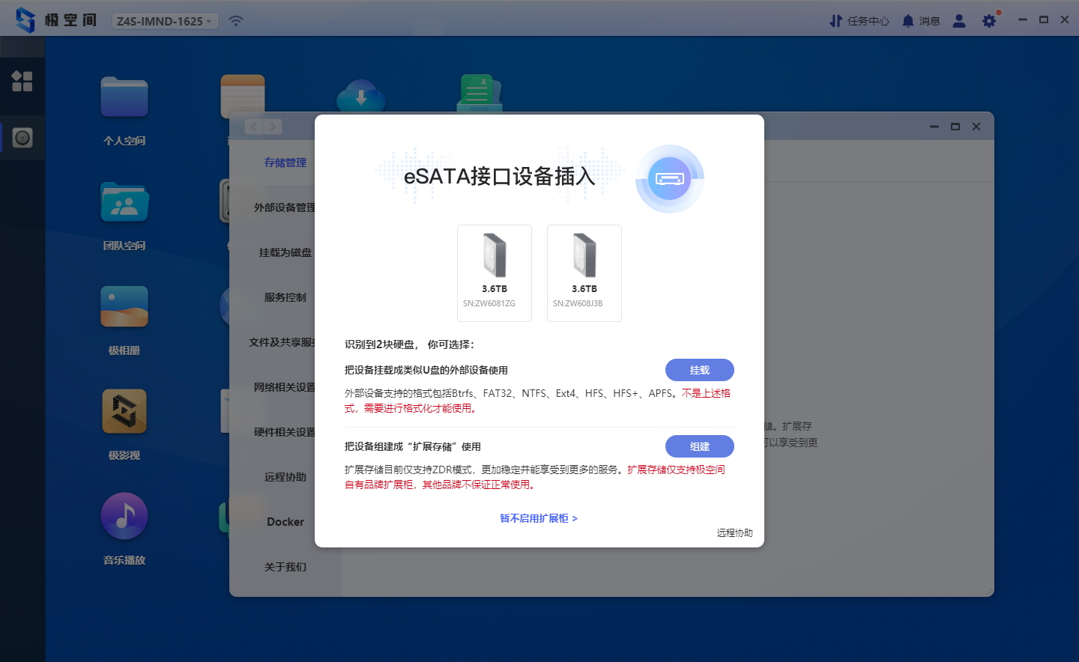Screen dimensions: 1079x662
Task: Click the 极空间 logo
Action: [x=56, y=20]
